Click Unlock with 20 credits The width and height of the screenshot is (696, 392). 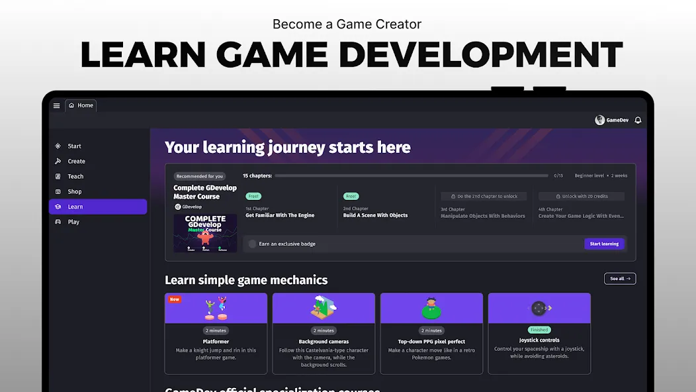pyautogui.click(x=582, y=196)
